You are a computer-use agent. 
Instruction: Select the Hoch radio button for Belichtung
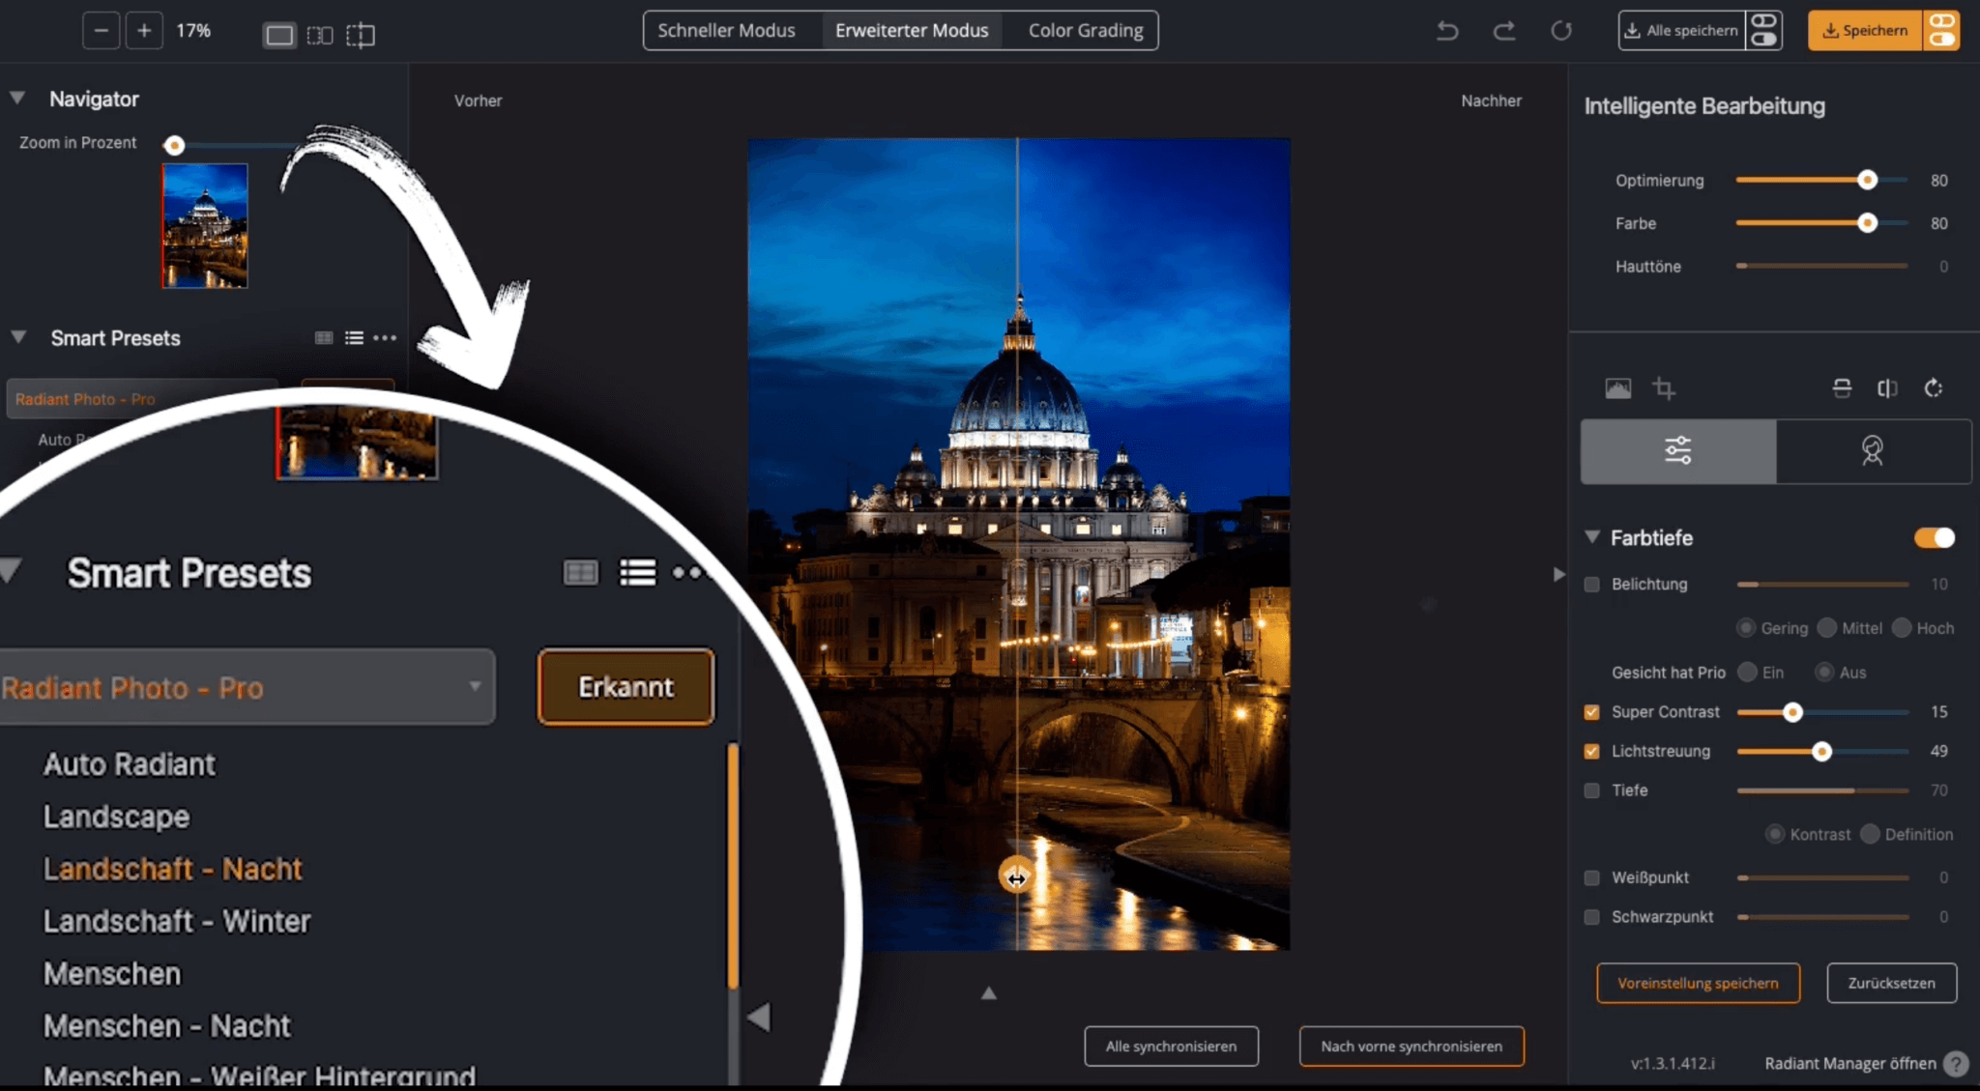(x=1902, y=627)
